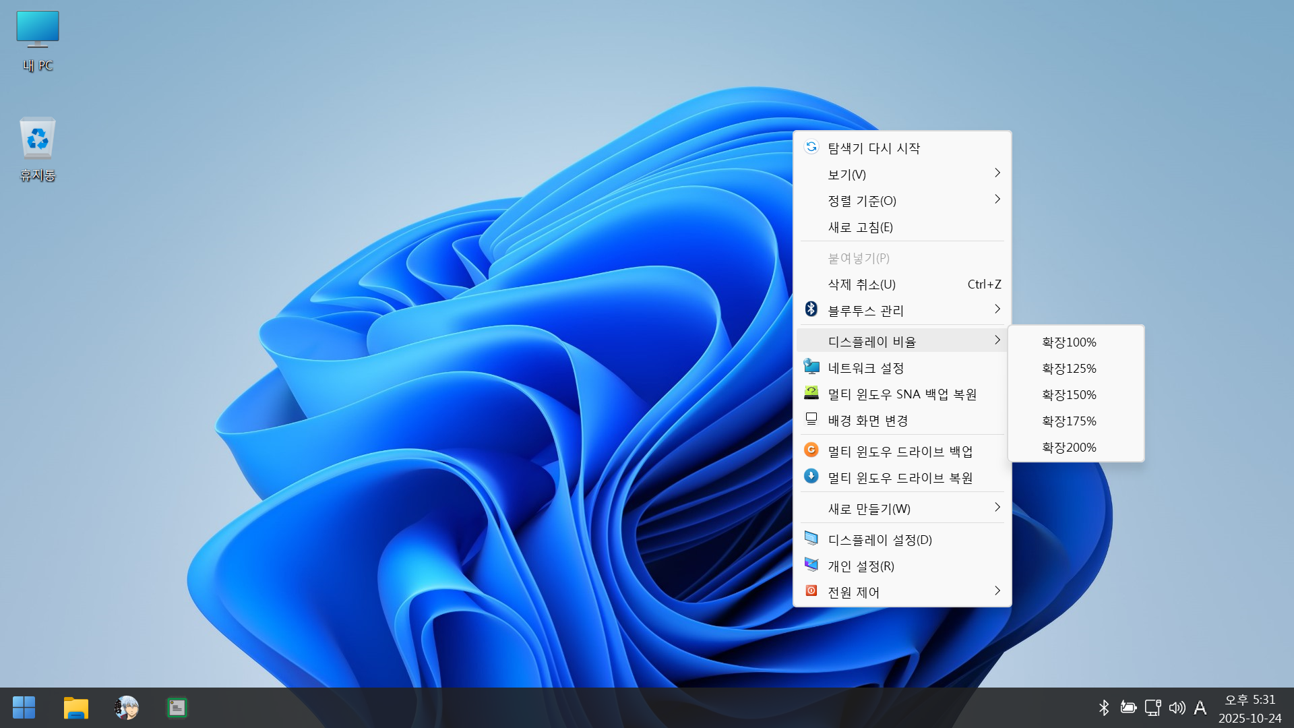Click the network settings icon

811,367
